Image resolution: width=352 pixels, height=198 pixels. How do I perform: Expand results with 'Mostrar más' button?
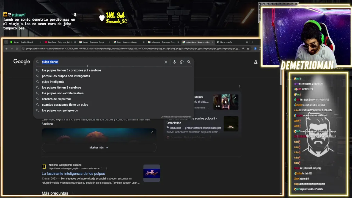(x=99, y=147)
